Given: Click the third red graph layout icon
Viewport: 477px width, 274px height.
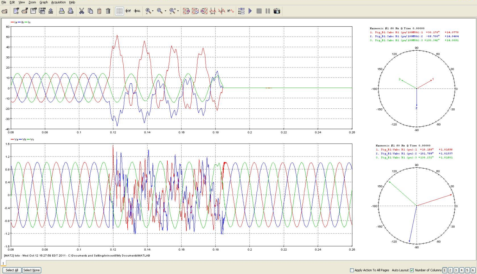Looking at the screenshot, I should click(204, 11).
